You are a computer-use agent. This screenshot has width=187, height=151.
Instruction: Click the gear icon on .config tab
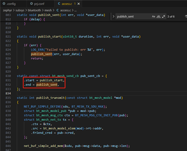(x=4, y=4)
